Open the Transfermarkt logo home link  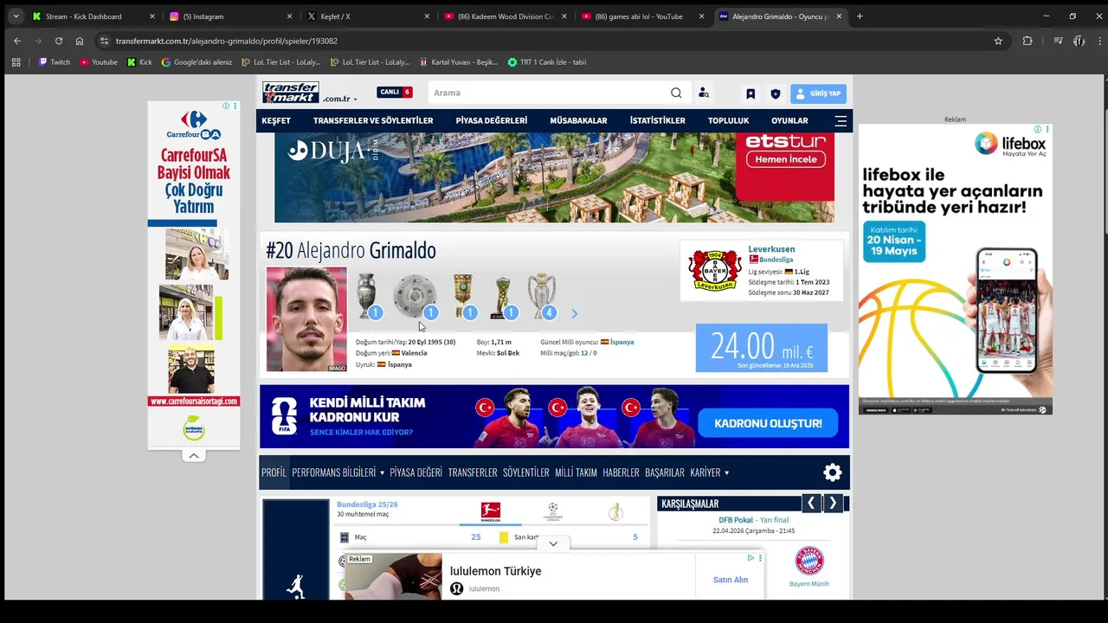pyautogui.click(x=291, y=93)
